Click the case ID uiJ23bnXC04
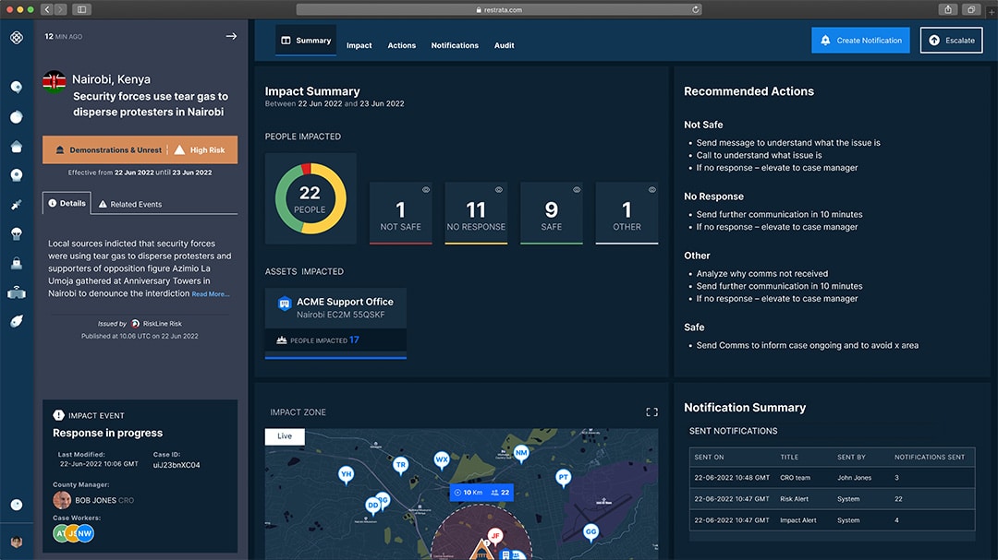 point(176,465)
